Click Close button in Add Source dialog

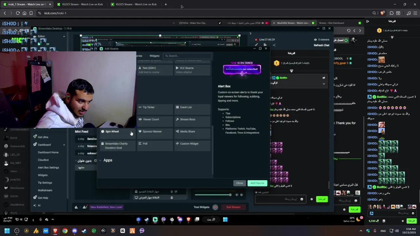point(240,183)
